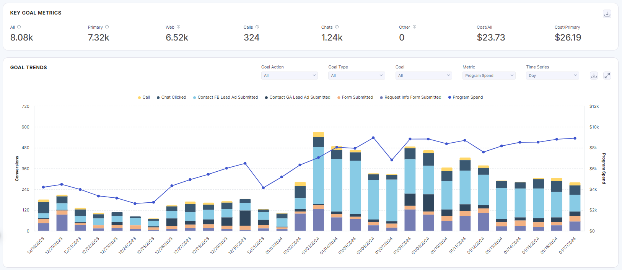Click info icon beside Web metric

179,27
